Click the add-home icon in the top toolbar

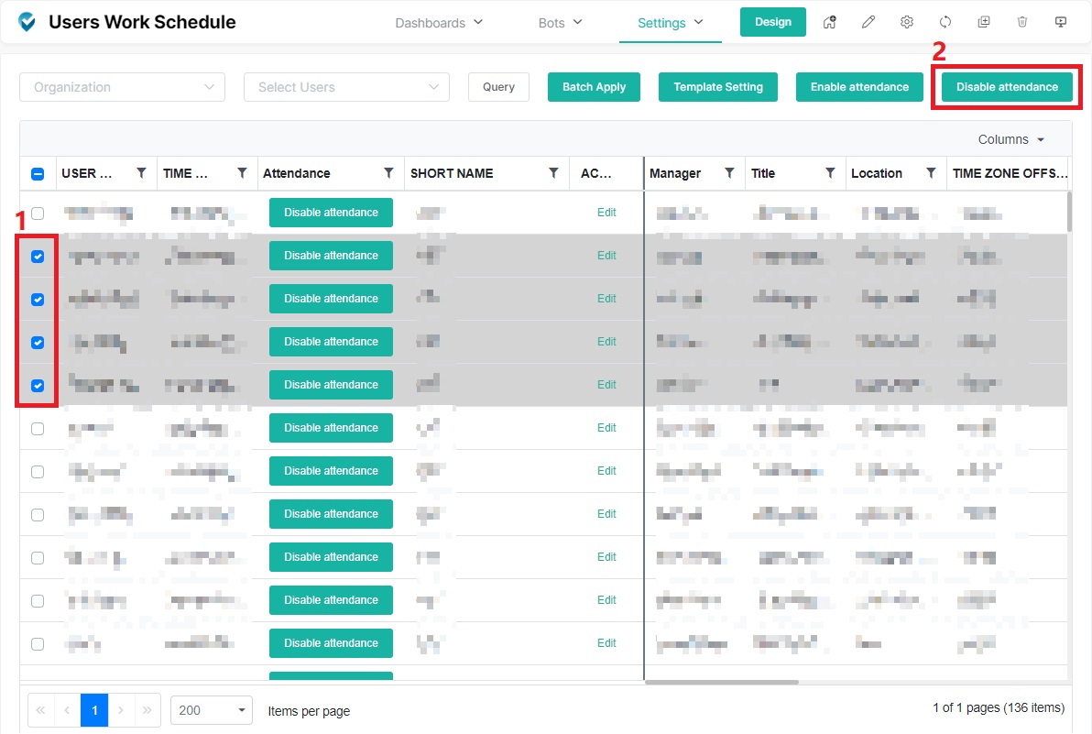coord(830,23)
